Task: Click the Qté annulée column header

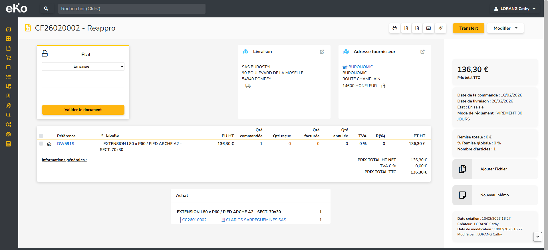Action: point(341,133)
